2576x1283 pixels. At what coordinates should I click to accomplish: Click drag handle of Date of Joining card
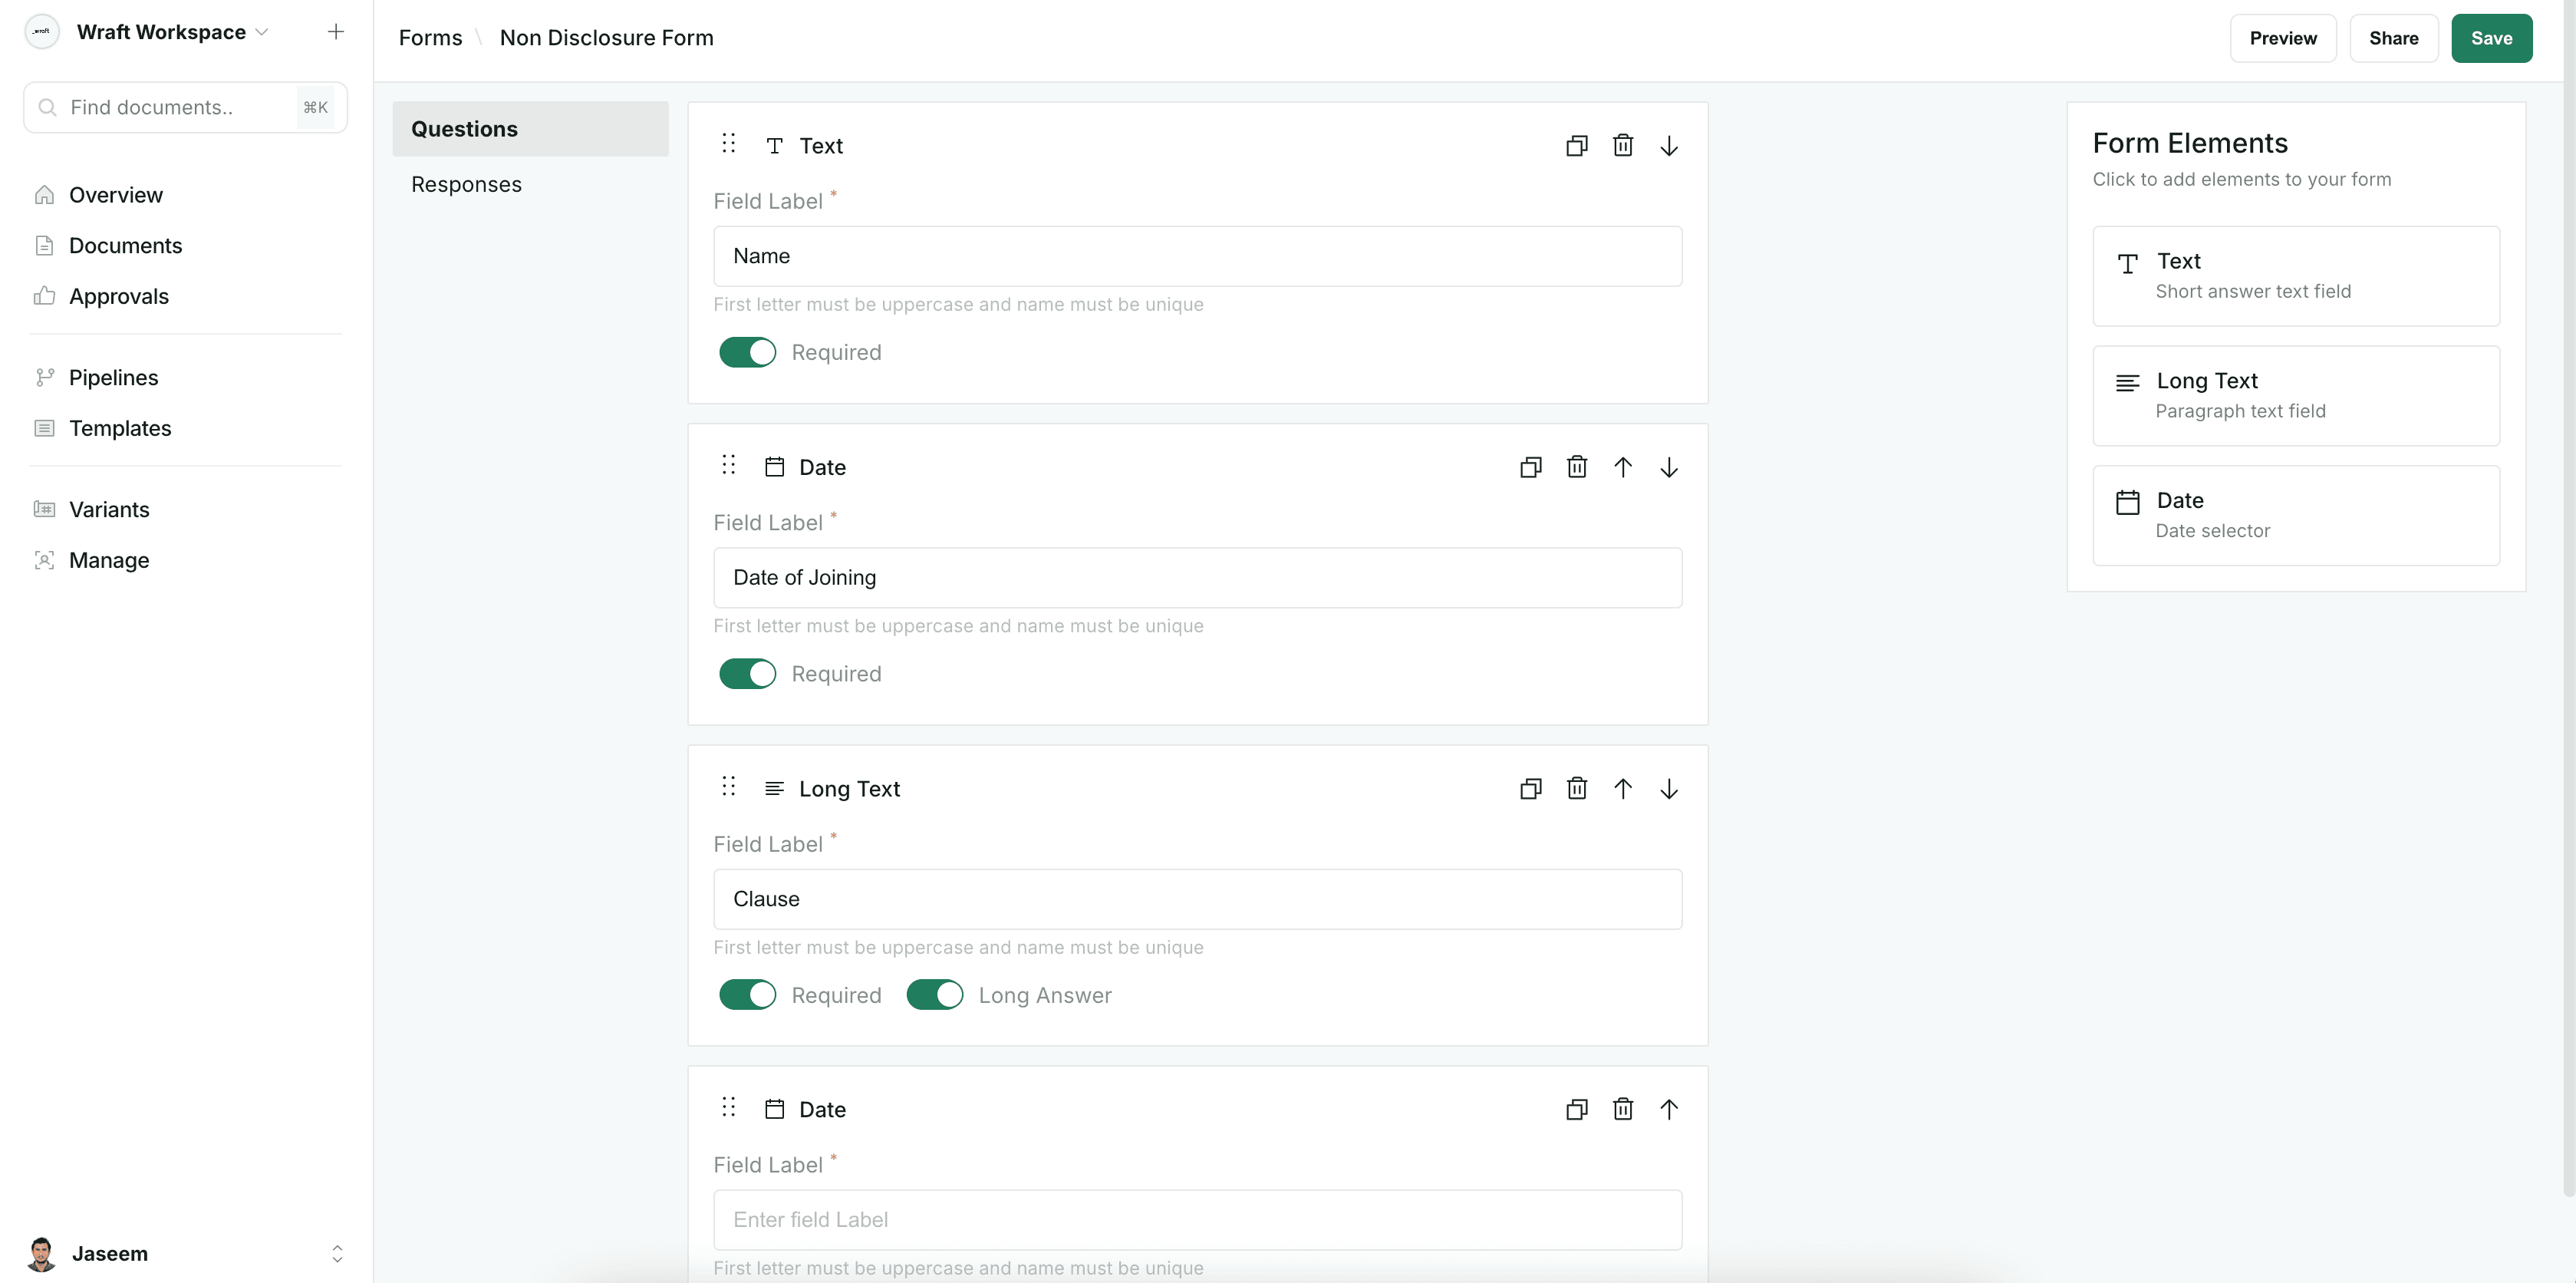[x=728, y=465]
